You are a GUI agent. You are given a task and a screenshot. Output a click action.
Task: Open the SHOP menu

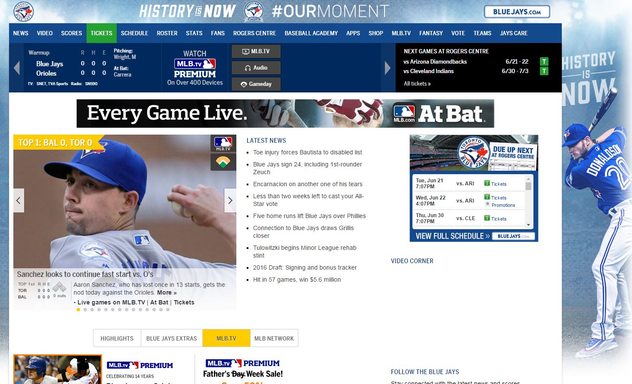tap(376, 33)
